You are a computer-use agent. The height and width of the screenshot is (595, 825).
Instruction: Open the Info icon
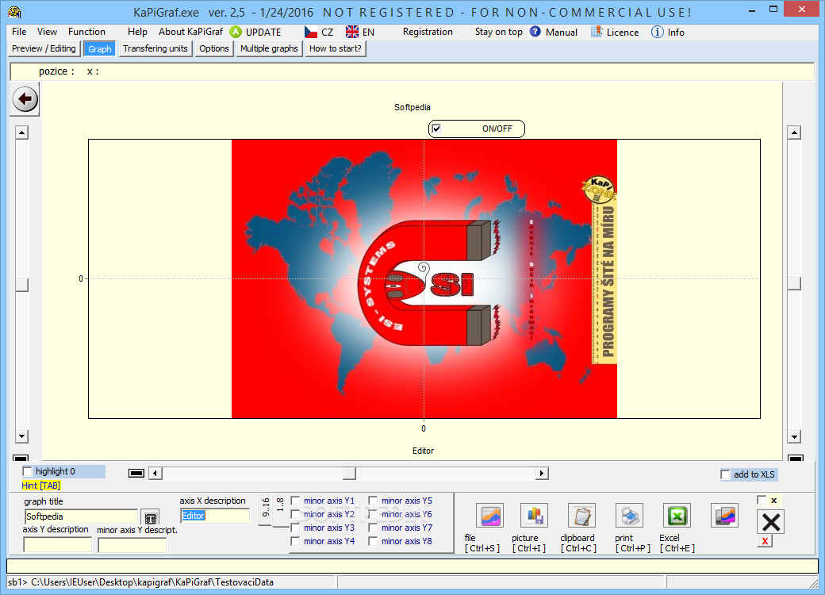[x=657, y=32]
